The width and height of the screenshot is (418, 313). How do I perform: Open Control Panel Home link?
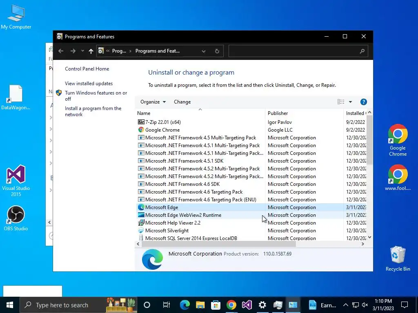87,68
